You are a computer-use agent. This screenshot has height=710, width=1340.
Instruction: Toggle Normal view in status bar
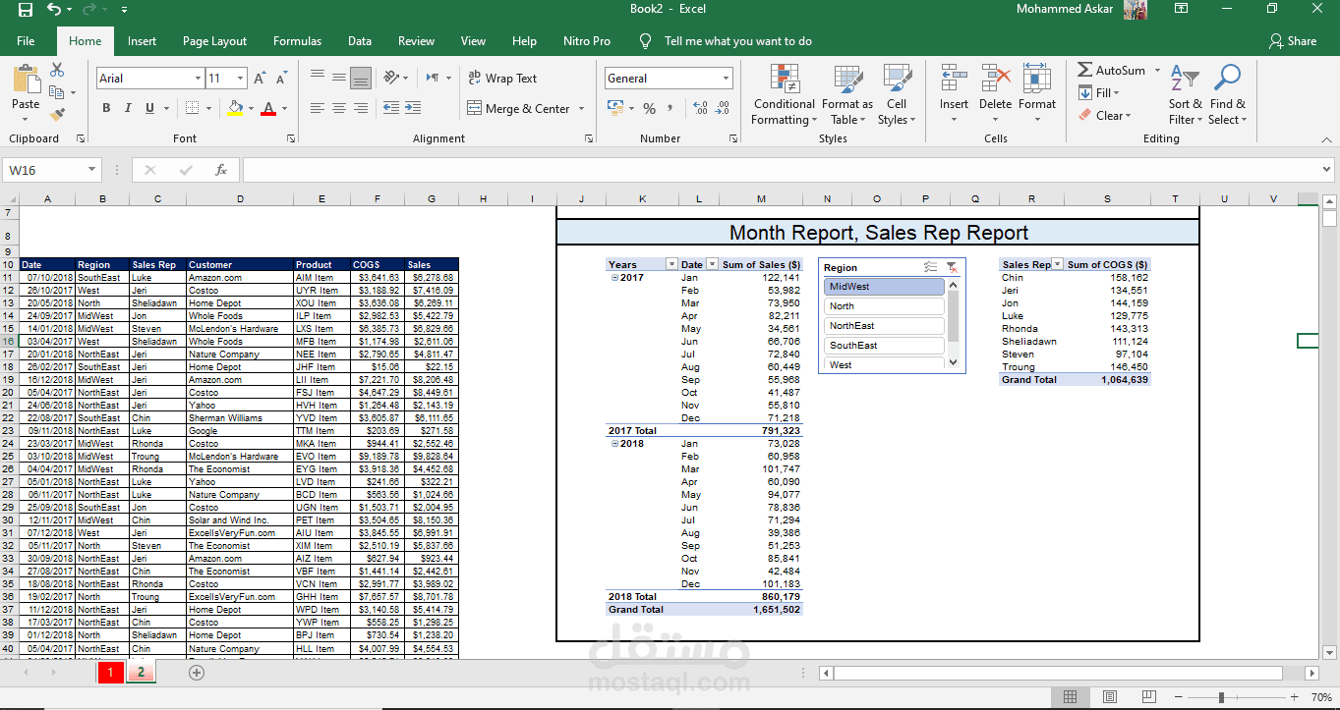pyautogui.click(x=1070, y=697)
